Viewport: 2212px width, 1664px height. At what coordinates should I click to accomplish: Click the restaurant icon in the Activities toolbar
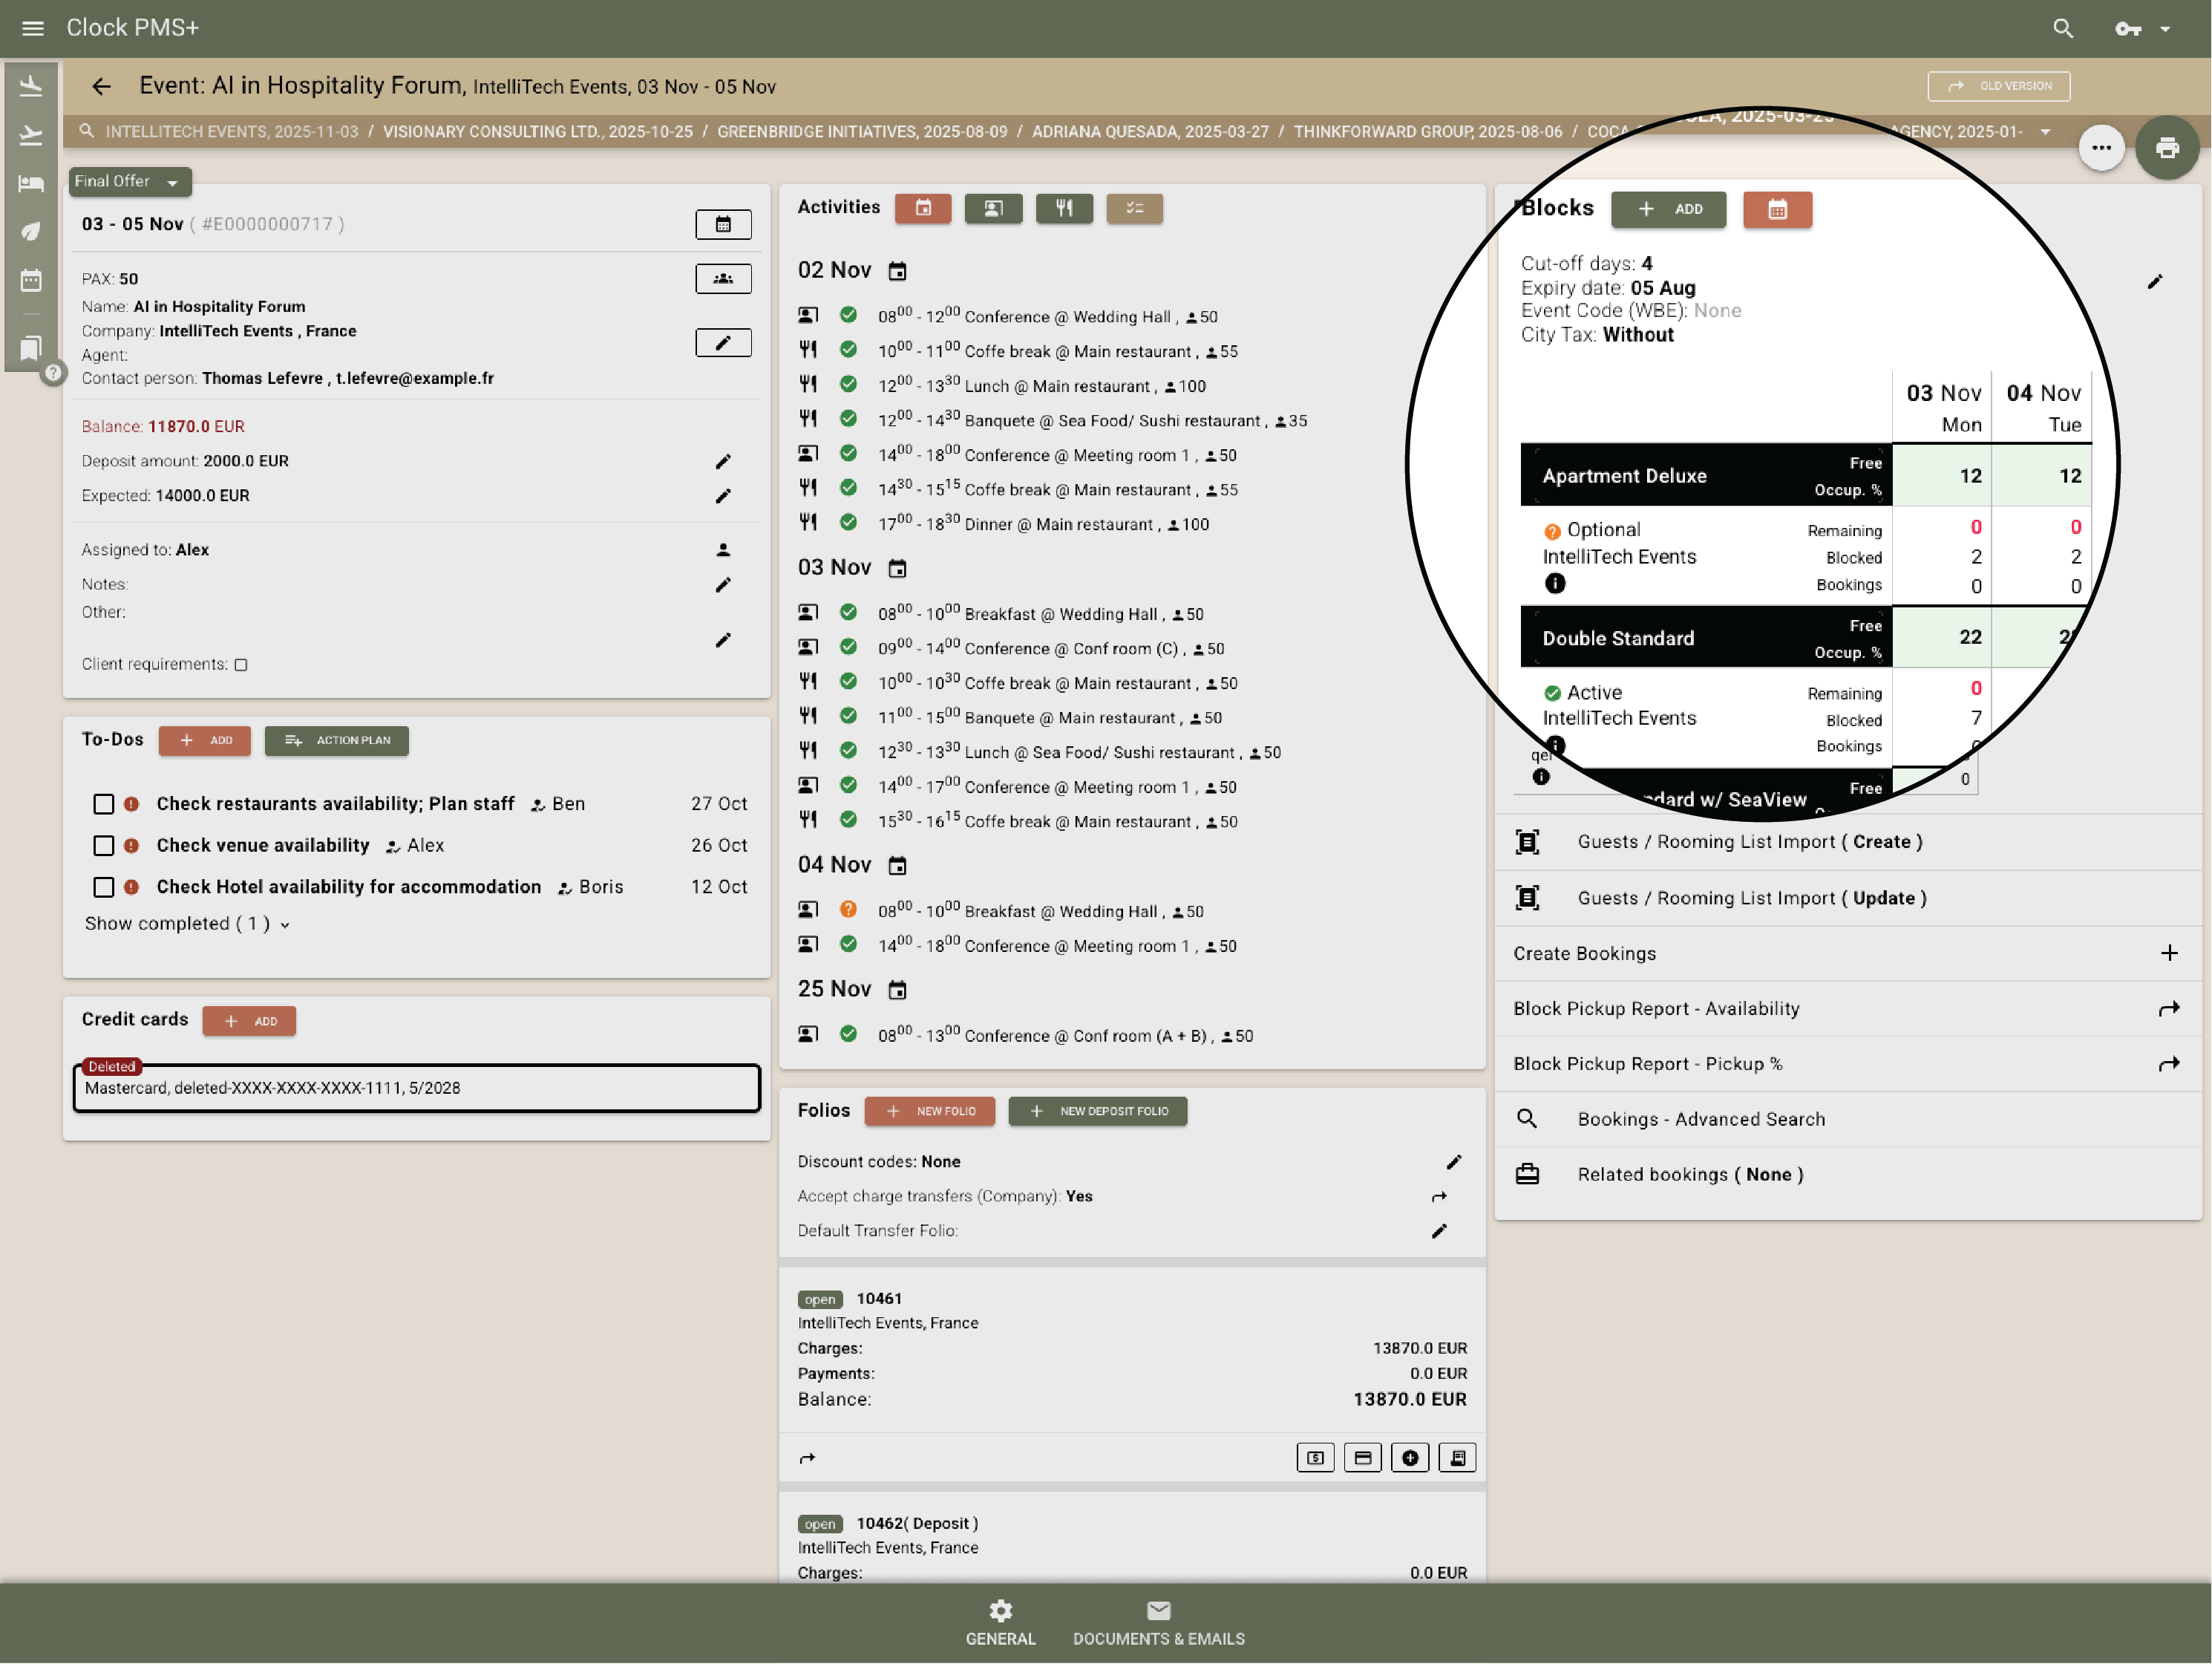1064,208
